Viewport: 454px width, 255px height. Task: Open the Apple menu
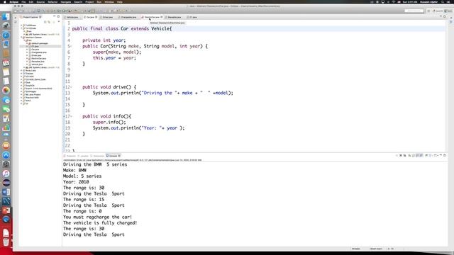click(5, 1)
